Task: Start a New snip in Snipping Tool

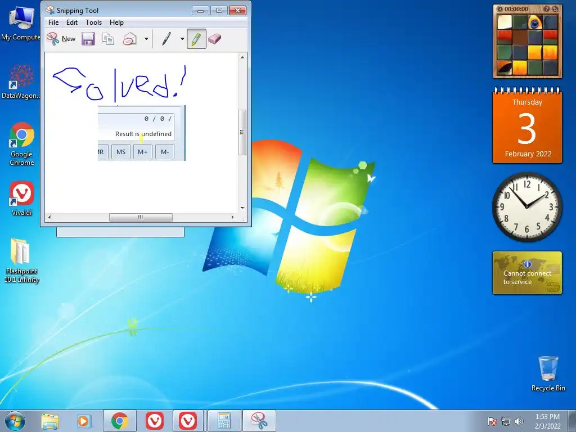Action: click(x=61, y=39)
